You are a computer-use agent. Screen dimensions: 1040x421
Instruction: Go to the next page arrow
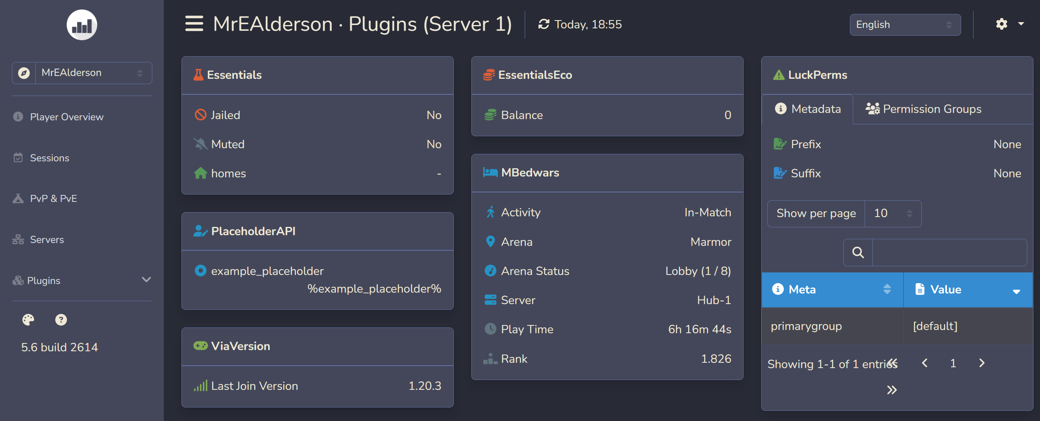coord(982,363)
